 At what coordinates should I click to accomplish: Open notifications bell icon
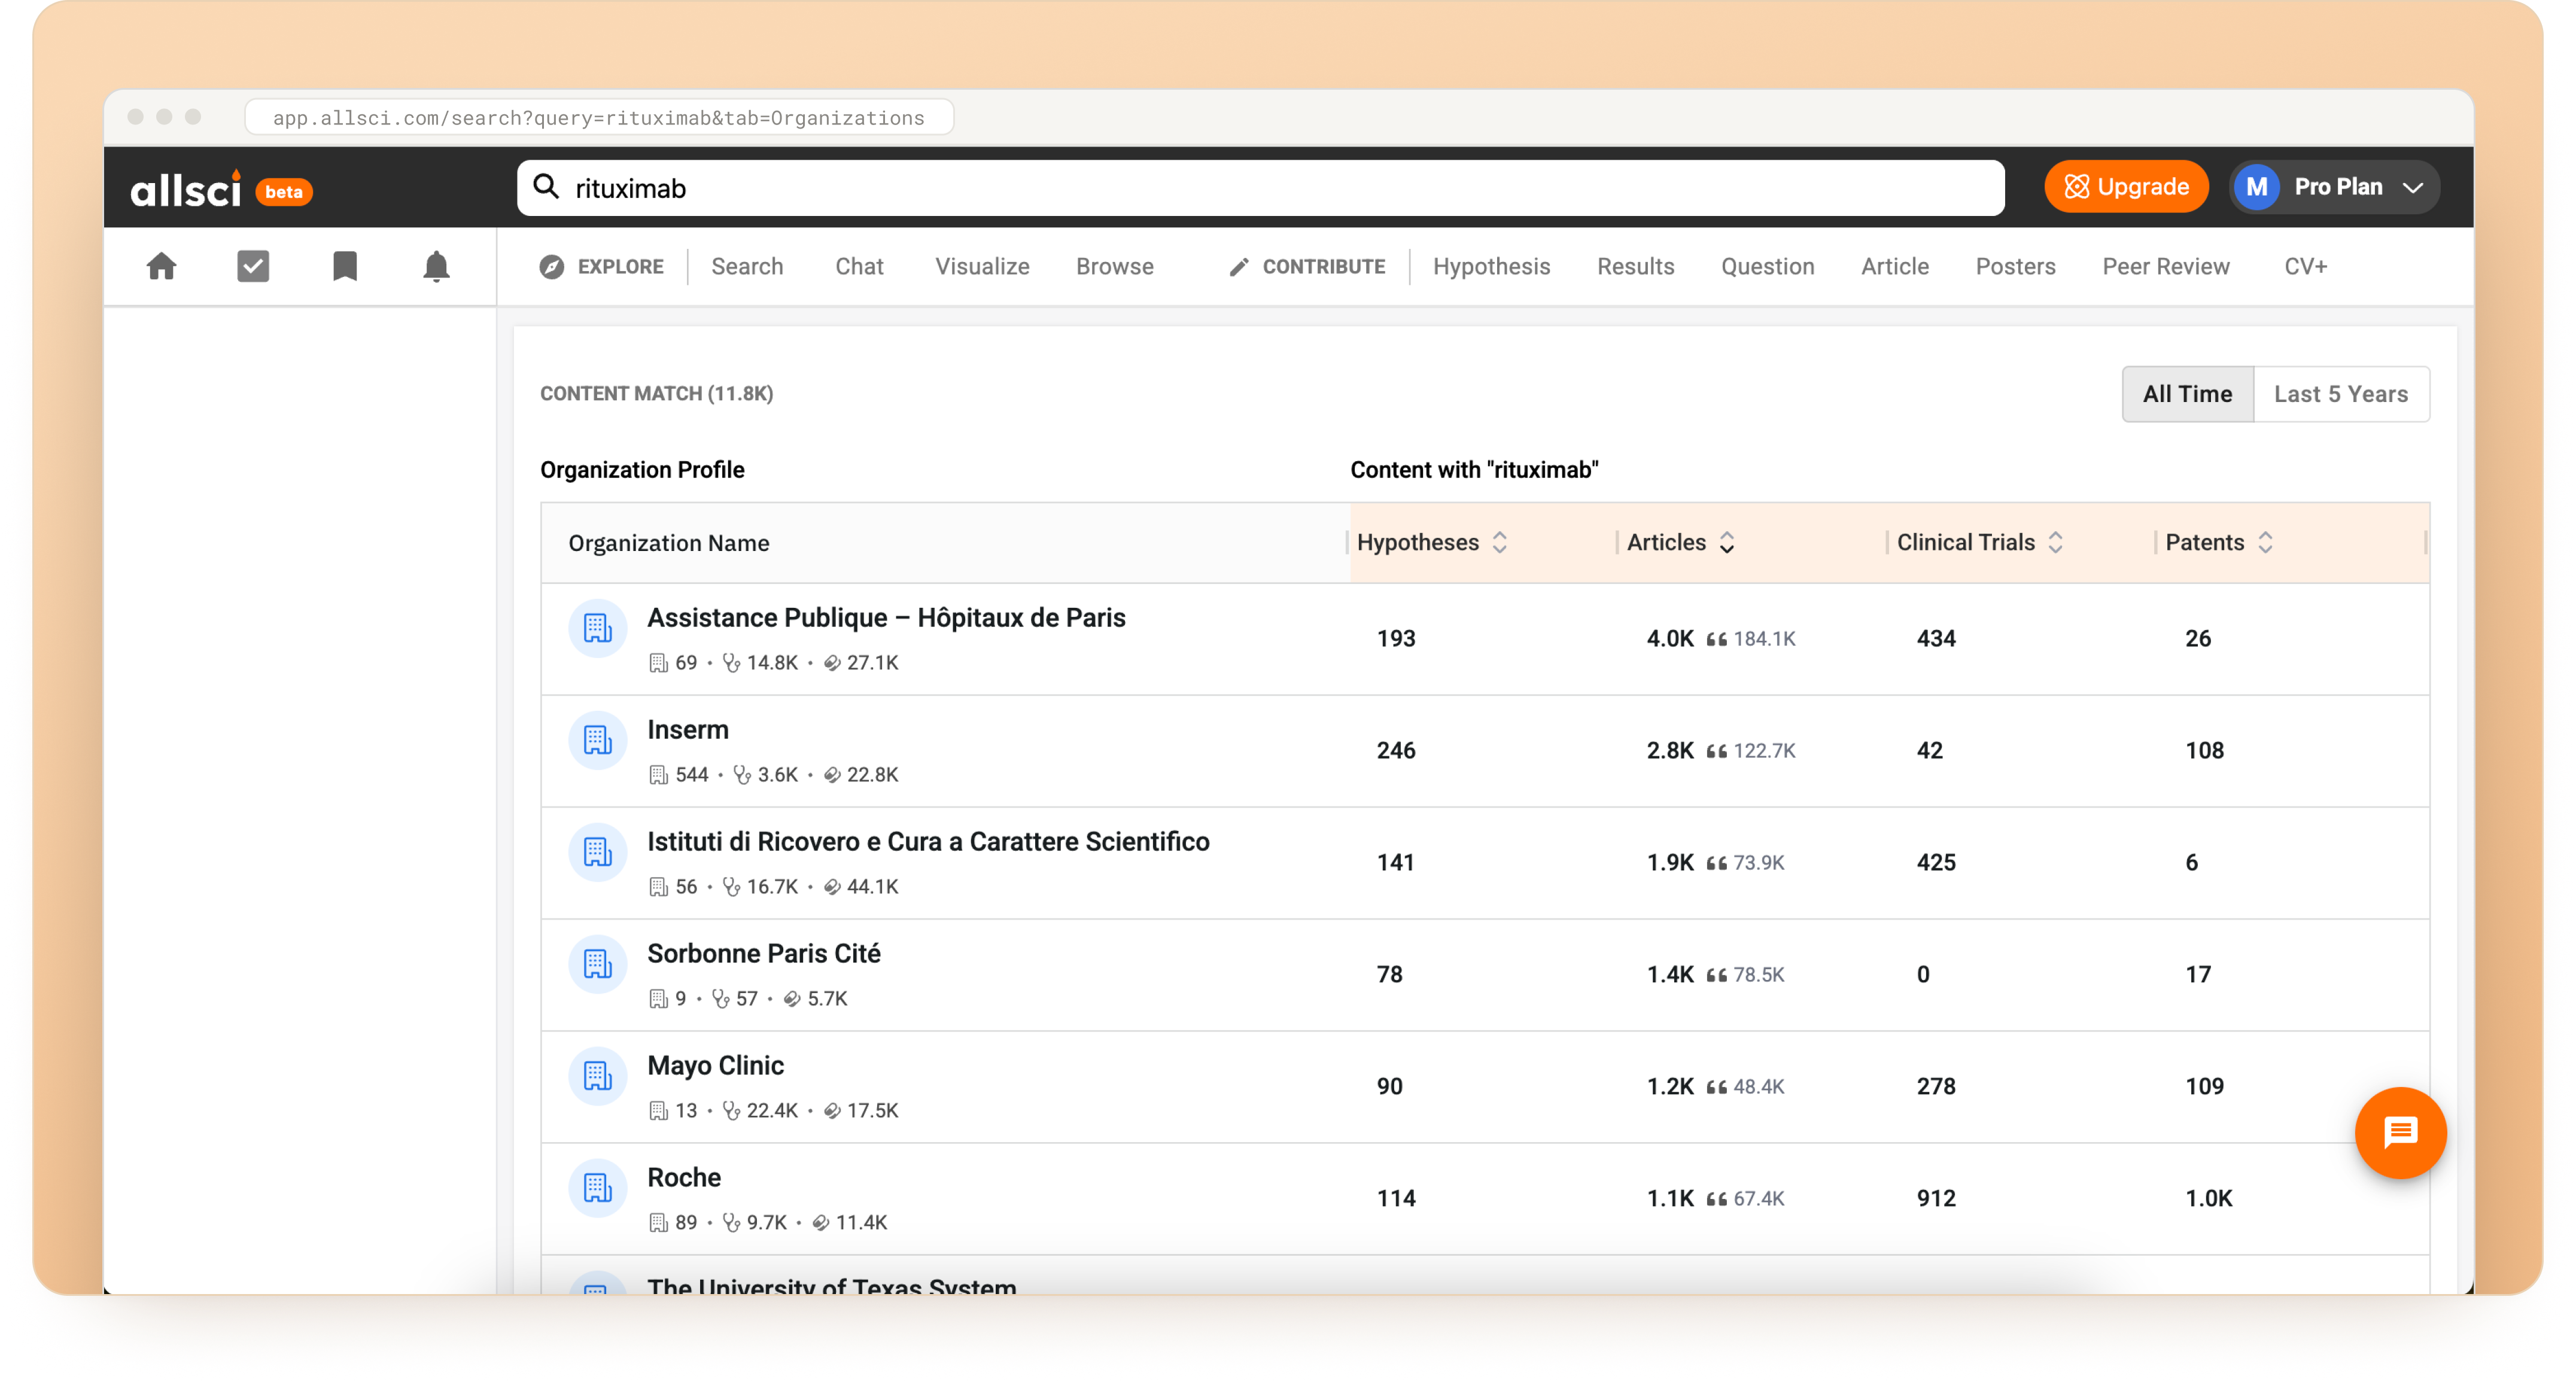tap(436, 266)
